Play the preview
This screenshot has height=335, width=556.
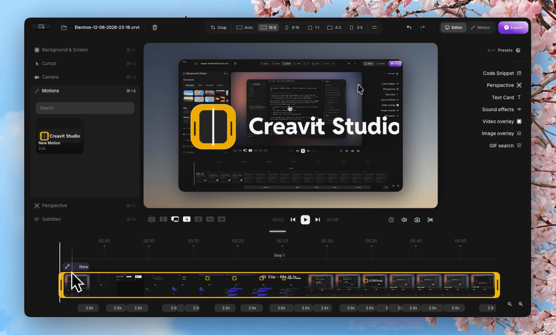tap(305, 220)
